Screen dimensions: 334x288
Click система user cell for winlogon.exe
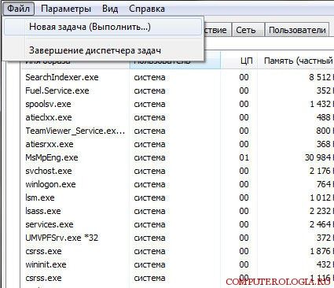point(149,184)
